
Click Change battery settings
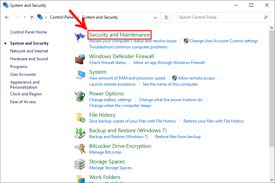click(110, 100)
